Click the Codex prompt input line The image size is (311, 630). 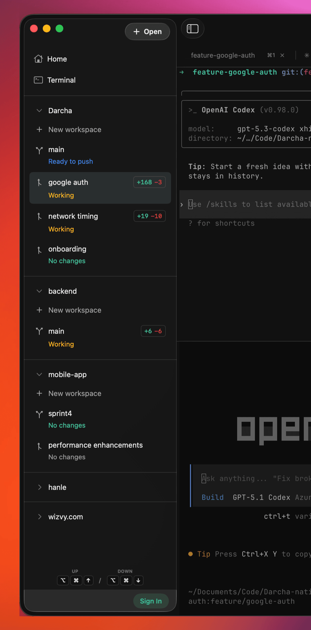tap(245, 204)
